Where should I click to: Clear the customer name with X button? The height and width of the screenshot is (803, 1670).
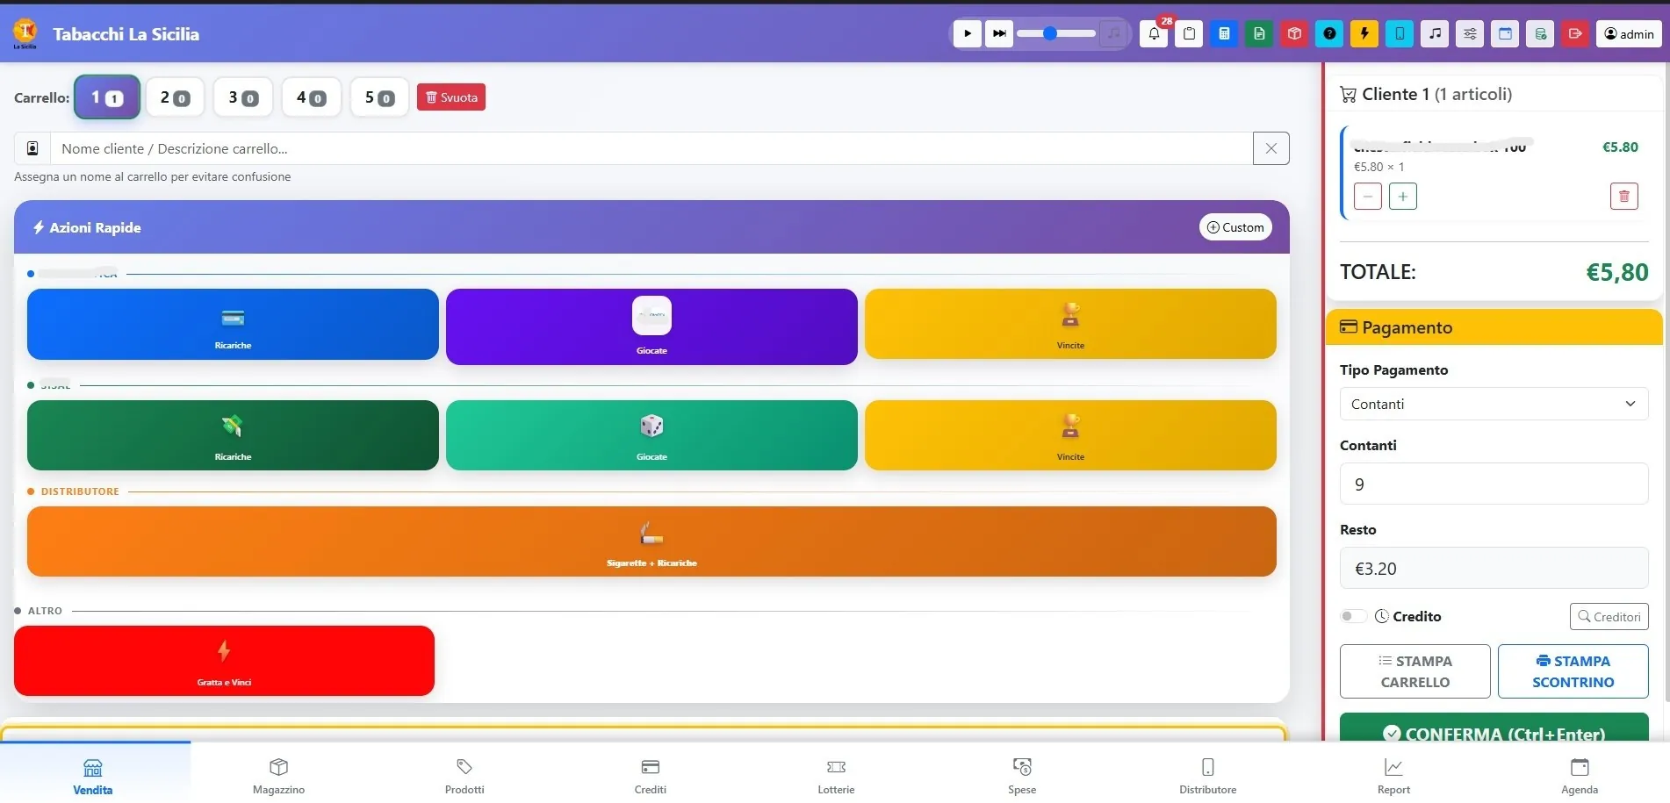click(1271, 148)
